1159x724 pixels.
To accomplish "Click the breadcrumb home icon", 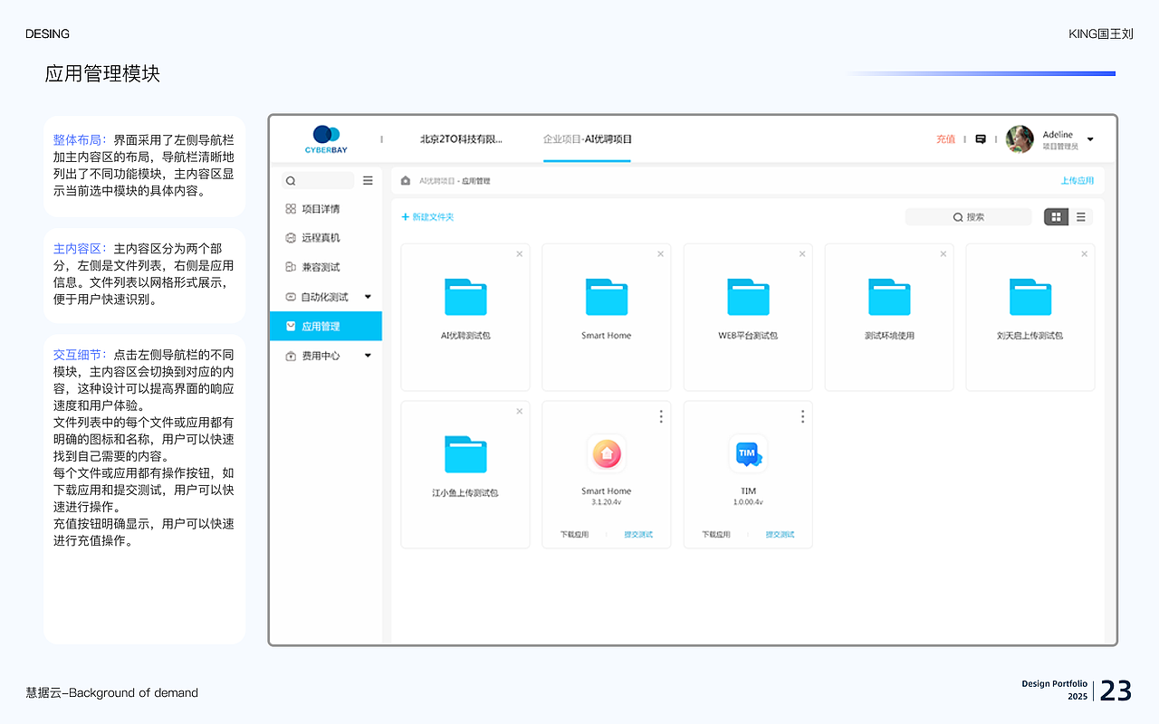I will [406, 181].
